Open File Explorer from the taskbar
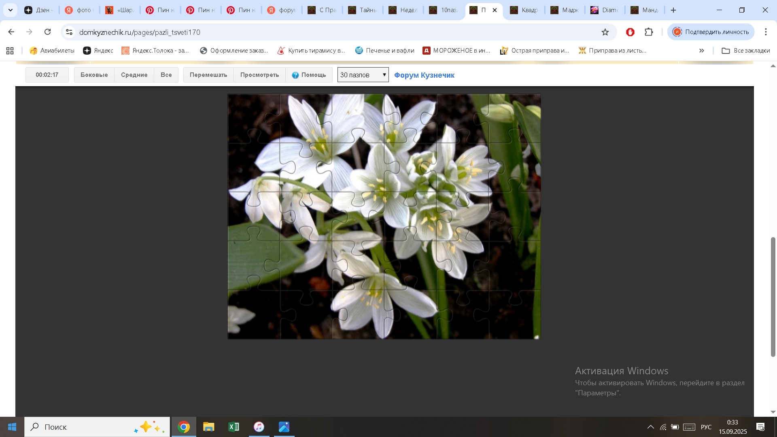The width and height of the screenshot is (777, 437). click(209, 427)
